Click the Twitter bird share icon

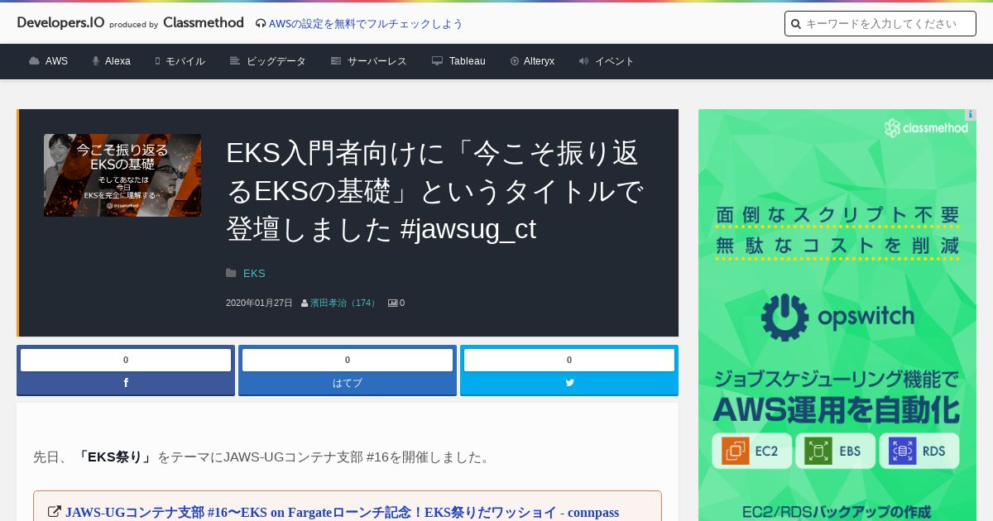[x=569, y=383]
